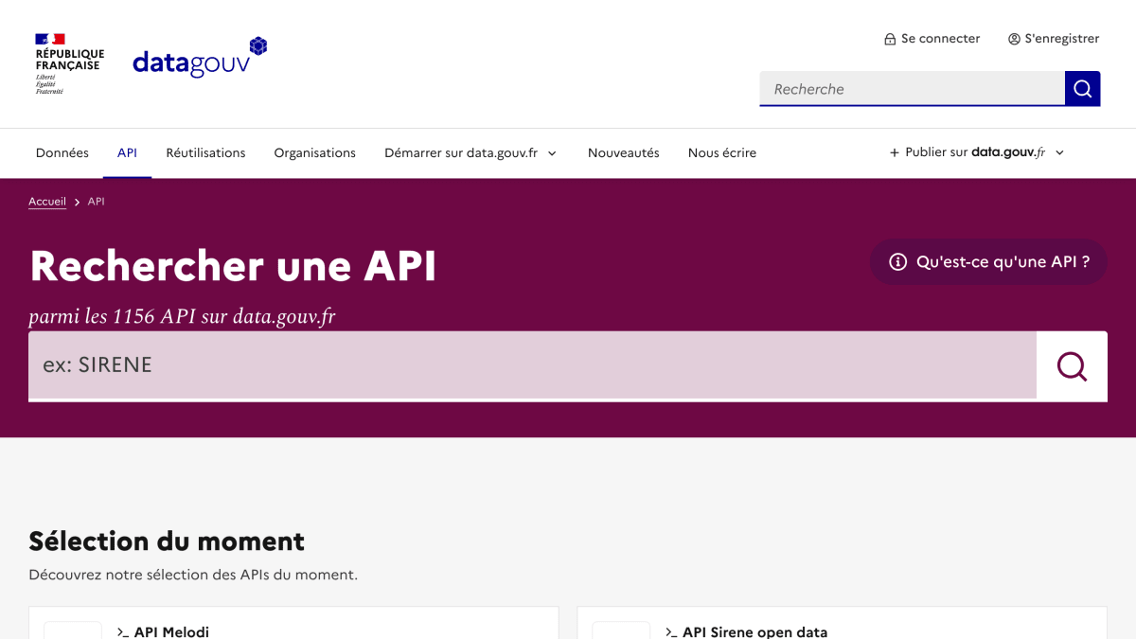1136x639 pixels.
Task: Click the République Française logo
Action: click(x=69, y=63)
